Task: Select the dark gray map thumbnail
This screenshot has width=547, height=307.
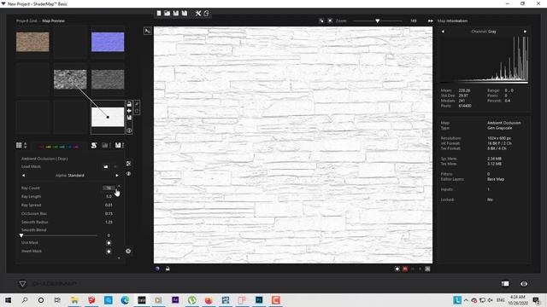Action: pyautogui.click(x=108, y=79)
